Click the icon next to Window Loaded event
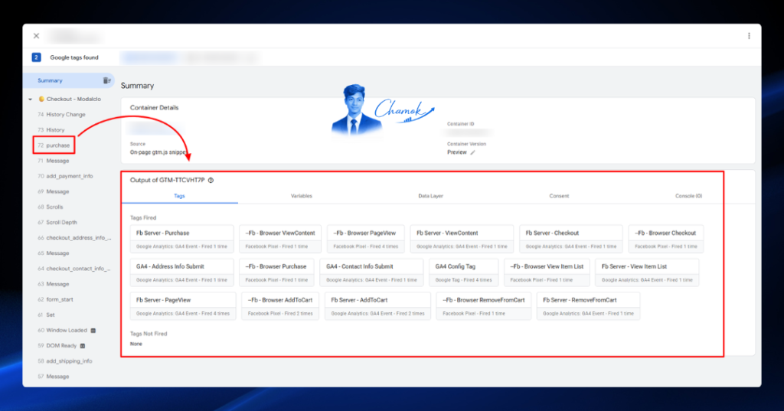Viewport: 784px width, 411px height. click(x=93, y=331)
